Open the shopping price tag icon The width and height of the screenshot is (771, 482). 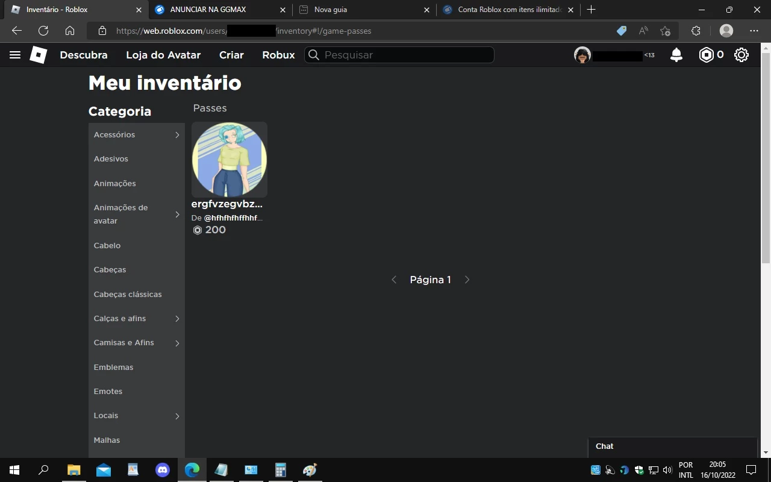point(622,31)
